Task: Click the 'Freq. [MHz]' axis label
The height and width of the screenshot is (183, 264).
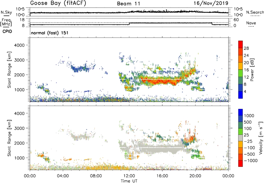Action: [6, 22]
